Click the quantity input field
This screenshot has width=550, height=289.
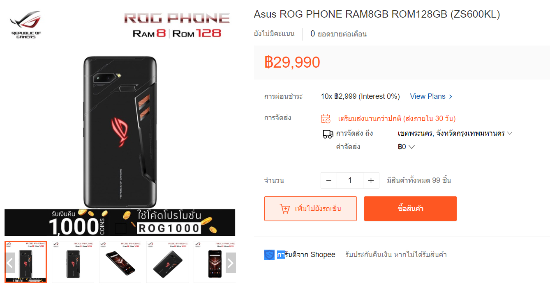point(350,180)
